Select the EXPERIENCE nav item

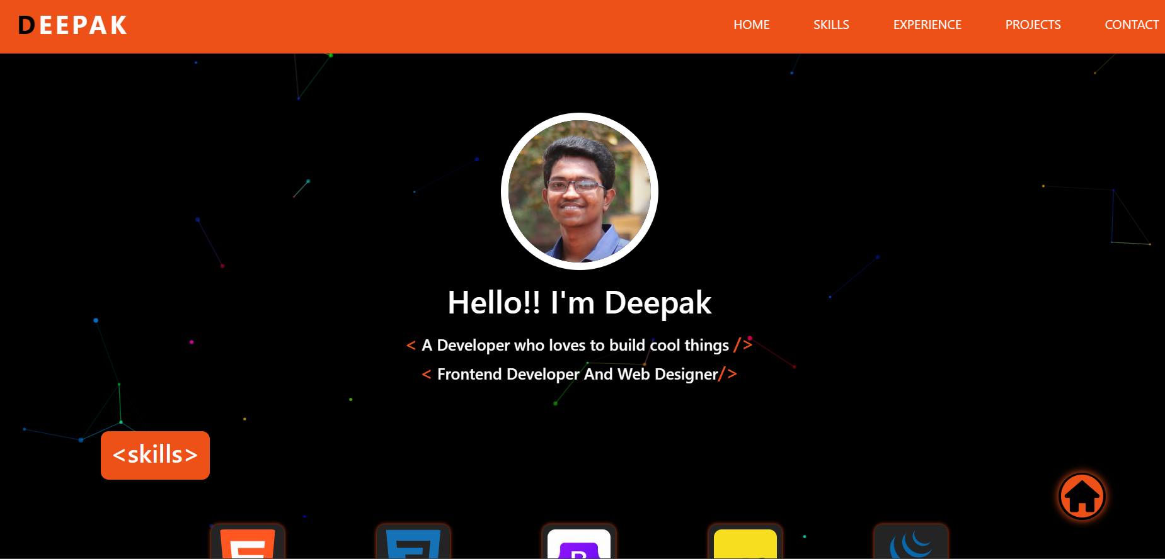click(927, 25)
